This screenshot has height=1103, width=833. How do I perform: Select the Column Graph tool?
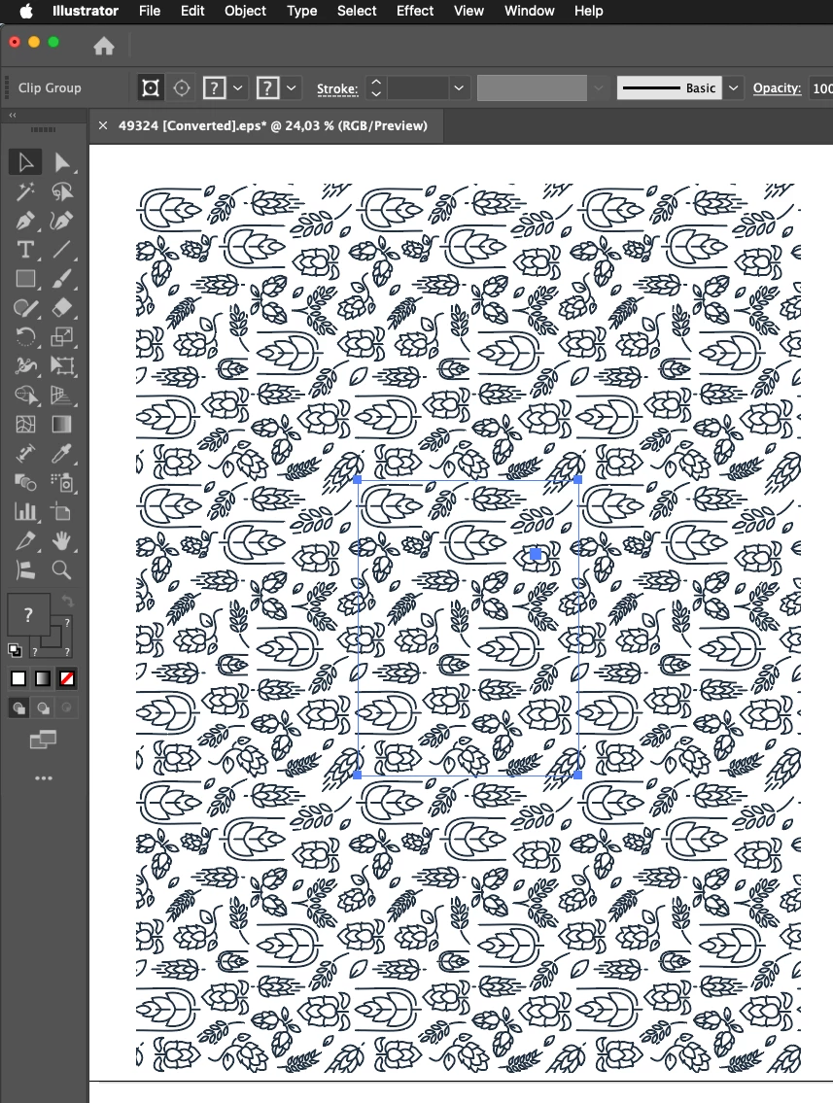point(25,511)
